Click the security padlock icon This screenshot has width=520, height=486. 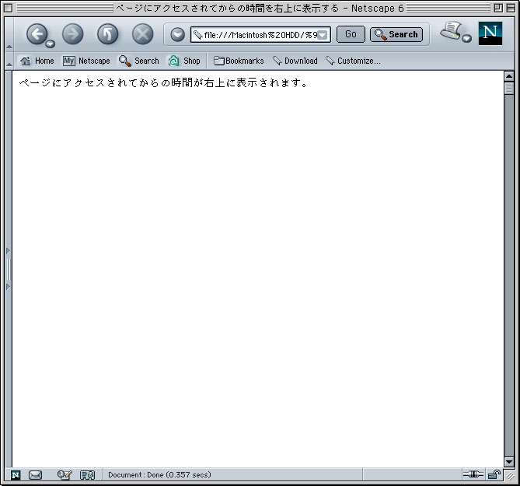click(x=494, y=474)
